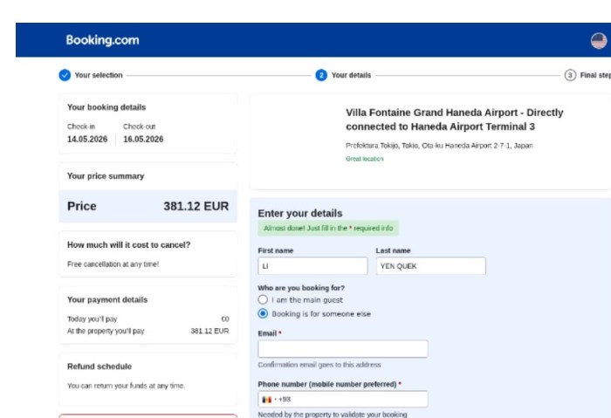This screenshot has width=611, height=418.
Task: Click the Refund schedule heading
Action: pyautogui.click(x=100, y=367)
